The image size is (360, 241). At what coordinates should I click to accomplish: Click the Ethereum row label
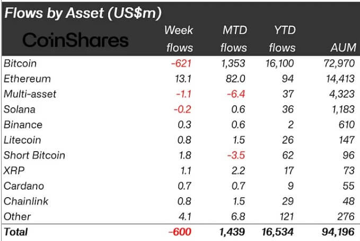(27, 79)
